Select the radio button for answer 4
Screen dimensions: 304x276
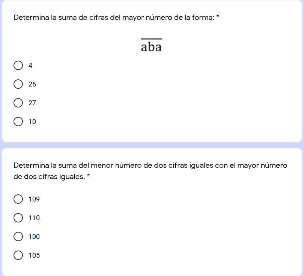click(x=18, y=65)
